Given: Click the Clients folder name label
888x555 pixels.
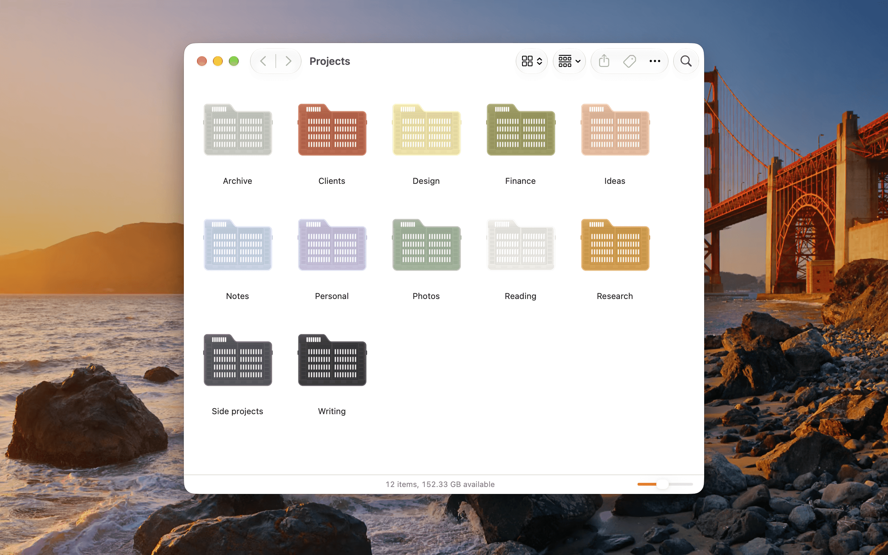Looking at the screenshot, I should (x=332, y=181).
